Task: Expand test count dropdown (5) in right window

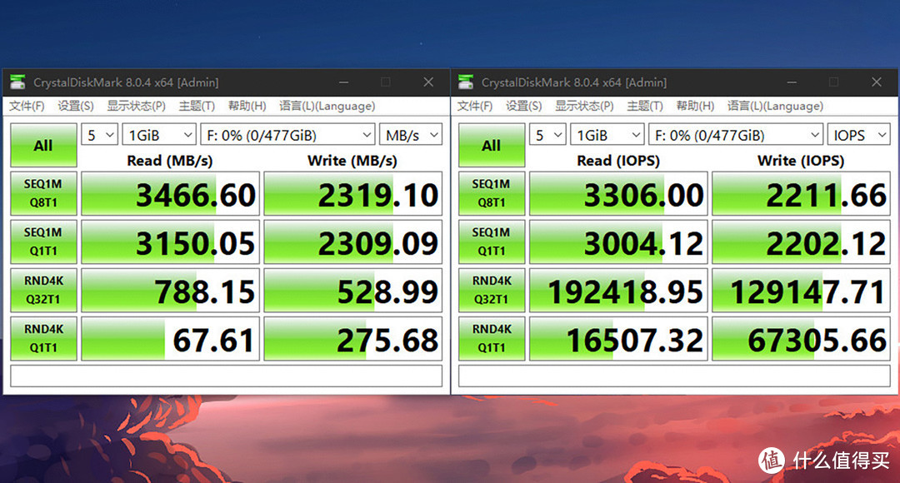Action: (x=547, y=135)
